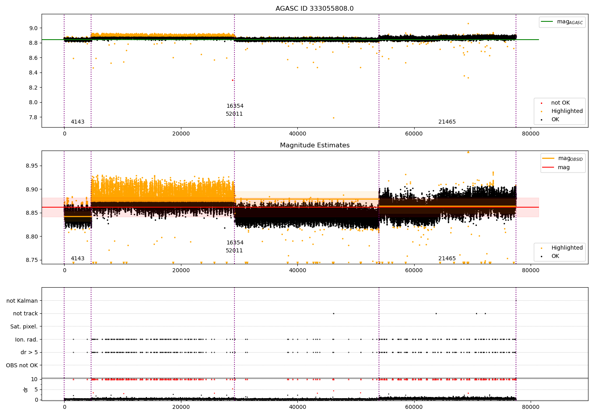The image size is (594, 416).
Task: Click the 'OBS not OK' row label
Action: point(22,365)
